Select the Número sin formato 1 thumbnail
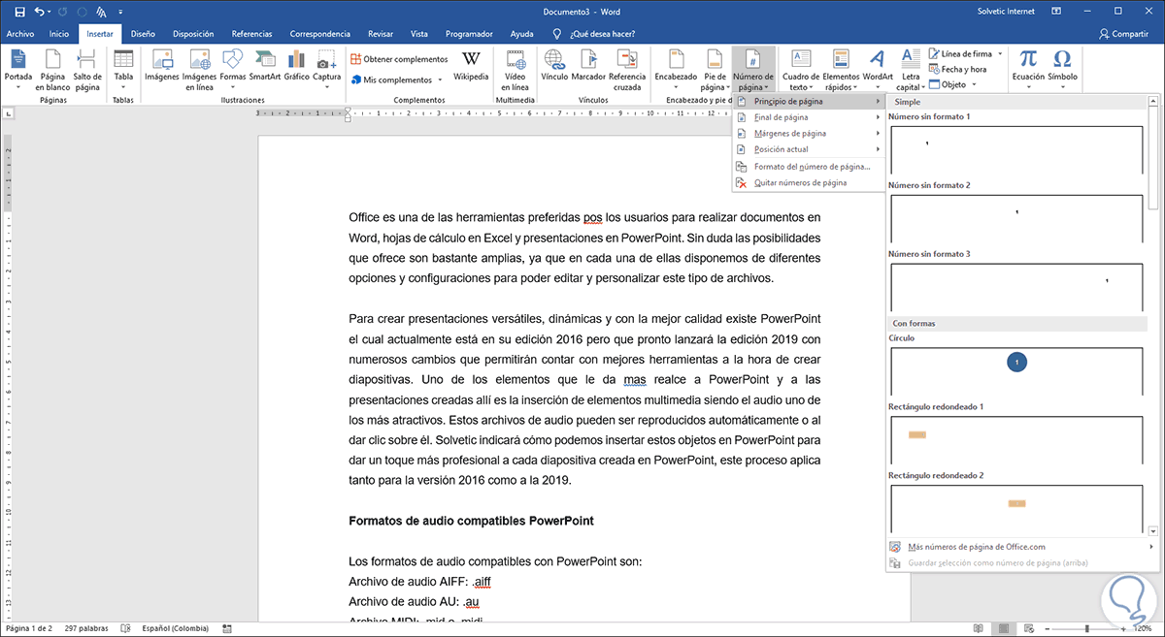The image size is (1165, 637). pyautogui.click(x=1015, y=150)
